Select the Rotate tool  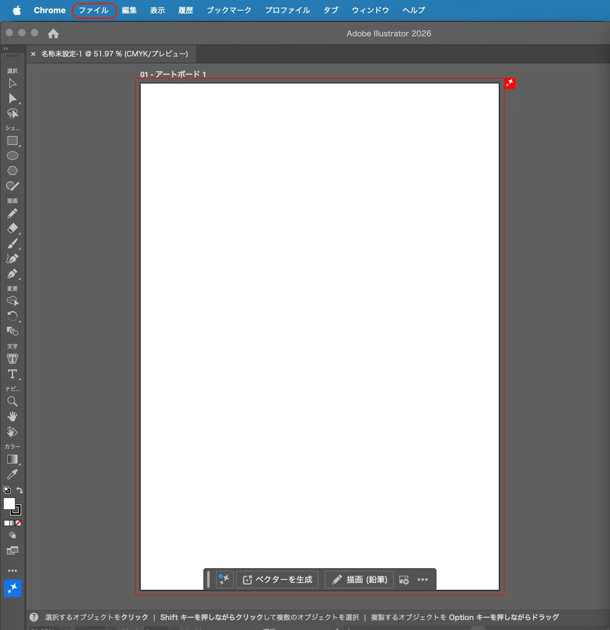coord(13,316)
